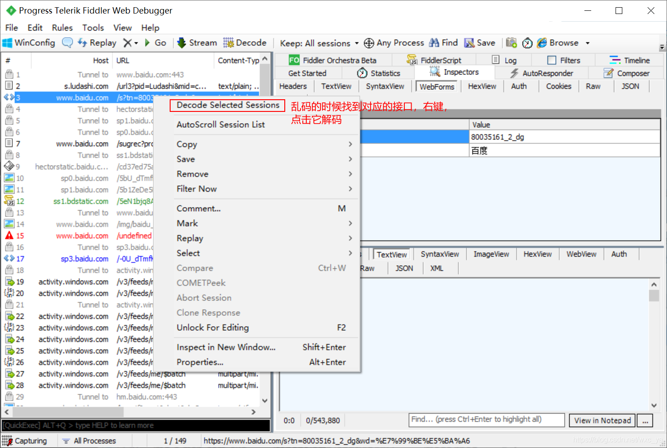
Task: Select the request Cookies inspector tab
Action: [x=559, y=86]
